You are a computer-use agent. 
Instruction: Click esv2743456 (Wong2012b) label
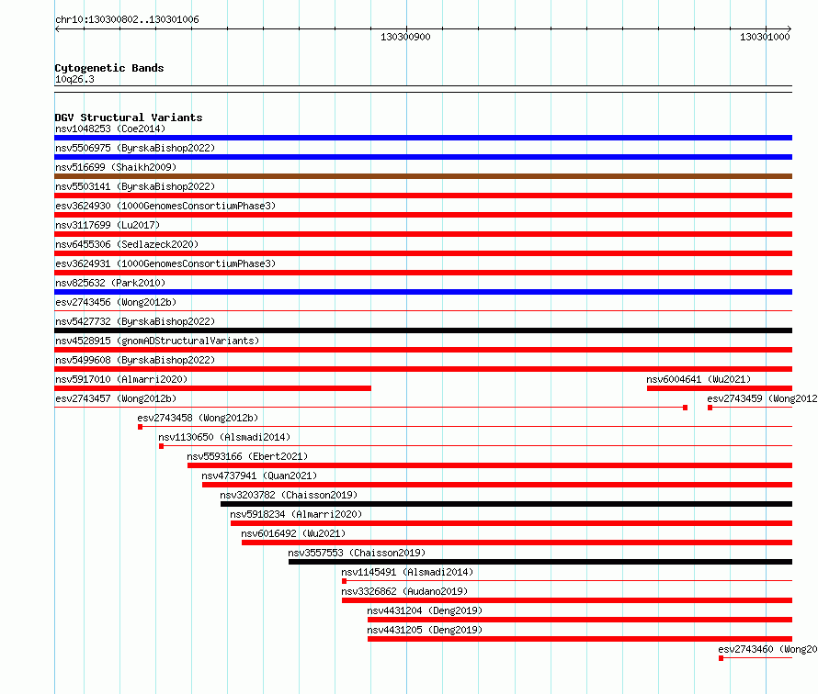point(116,302)
